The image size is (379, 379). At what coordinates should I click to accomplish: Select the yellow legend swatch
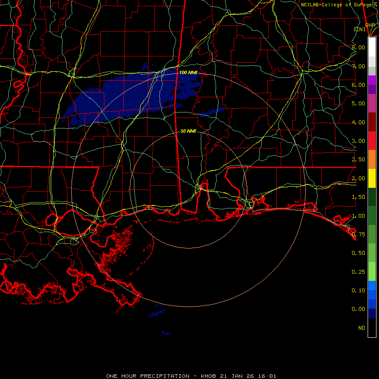tap(372, 178)
